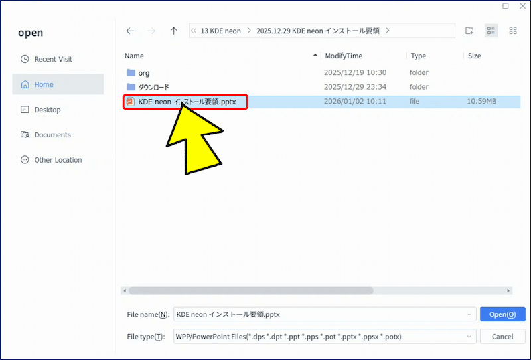531x360 pixels.
Task: Open the File name dropdown arrow
Action: click(469, 314)
